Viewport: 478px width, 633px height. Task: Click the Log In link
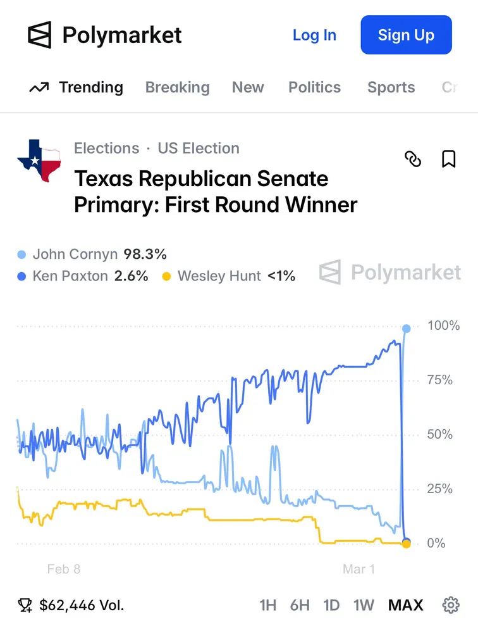[x=314, y=35]
